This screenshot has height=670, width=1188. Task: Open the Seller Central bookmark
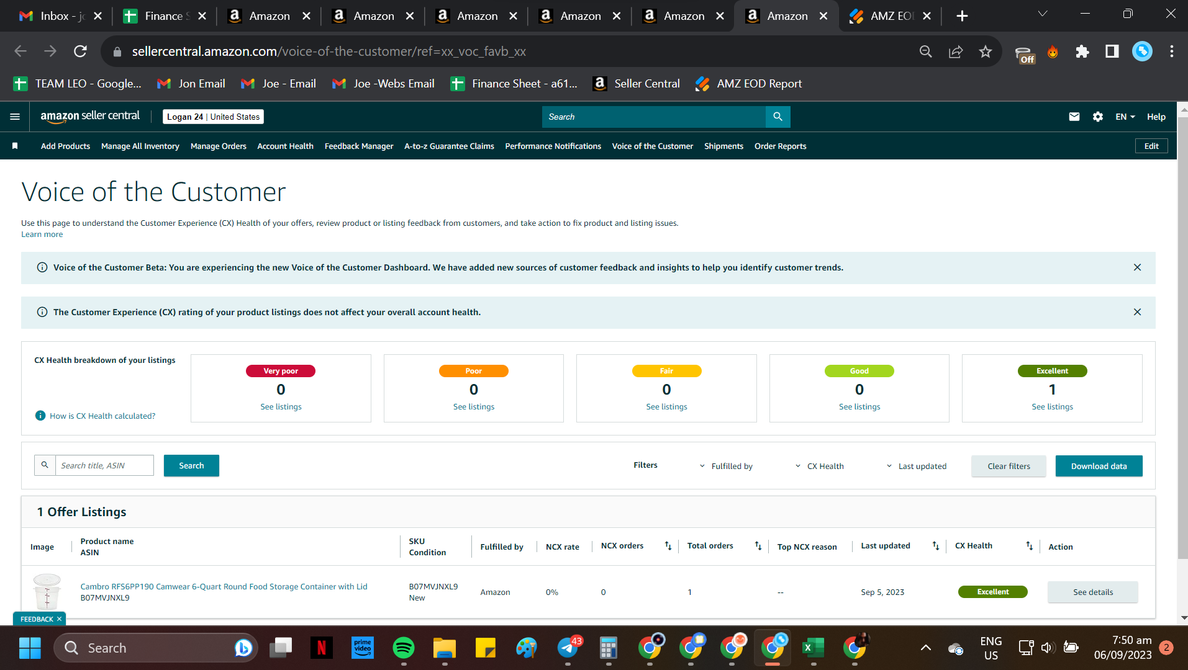tap(637, 84)
